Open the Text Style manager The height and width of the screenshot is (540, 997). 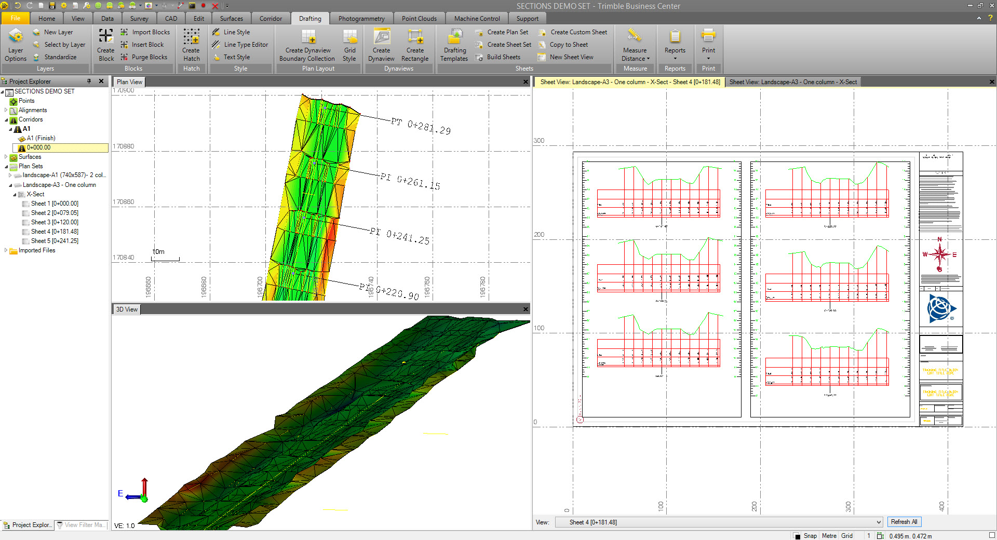231,57
